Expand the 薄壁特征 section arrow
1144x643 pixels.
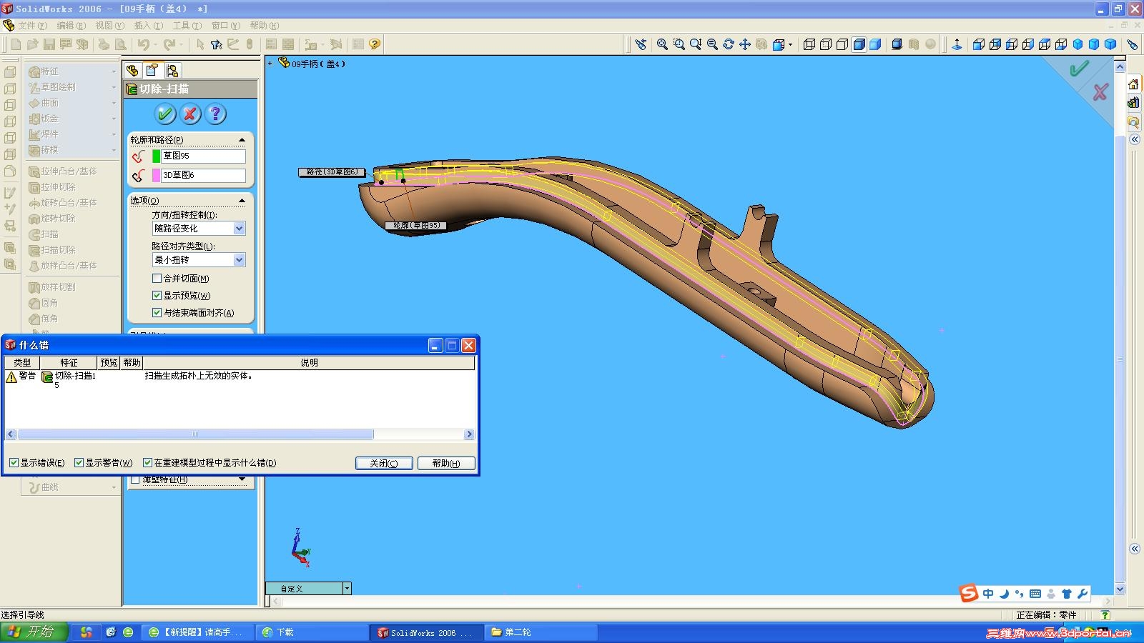click(x=242, y=479)
